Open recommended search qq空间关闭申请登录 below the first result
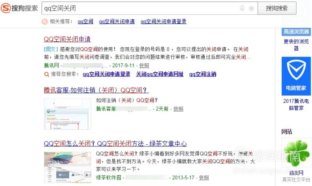Viewport: 312px width, 186px height. (x=106, y=74)
